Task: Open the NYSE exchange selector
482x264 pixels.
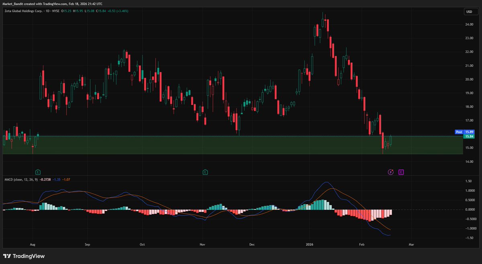Action: (x=56, y=12)
